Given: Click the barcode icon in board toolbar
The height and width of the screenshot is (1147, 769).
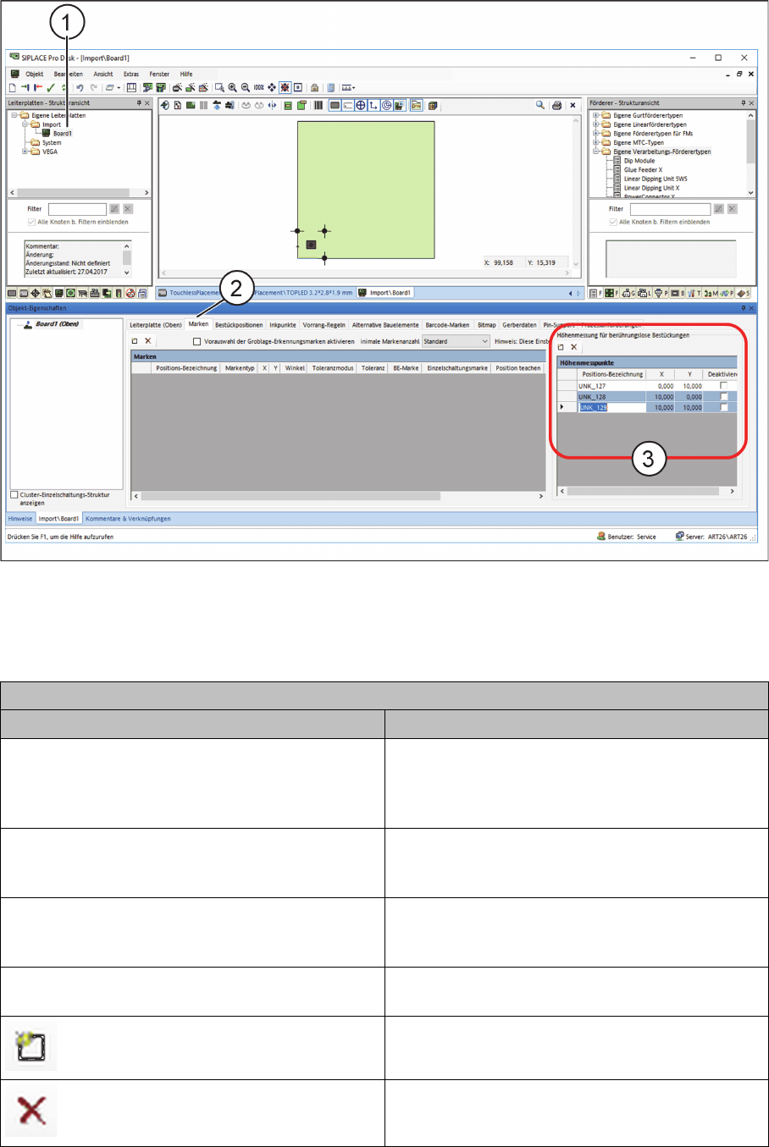Looking at the screenshot, I should point(318,106).
